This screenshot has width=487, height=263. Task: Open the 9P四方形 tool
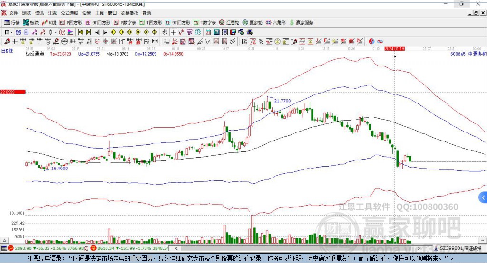coord(98,23)
